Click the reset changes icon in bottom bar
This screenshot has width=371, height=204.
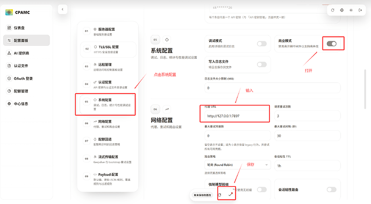219,195
